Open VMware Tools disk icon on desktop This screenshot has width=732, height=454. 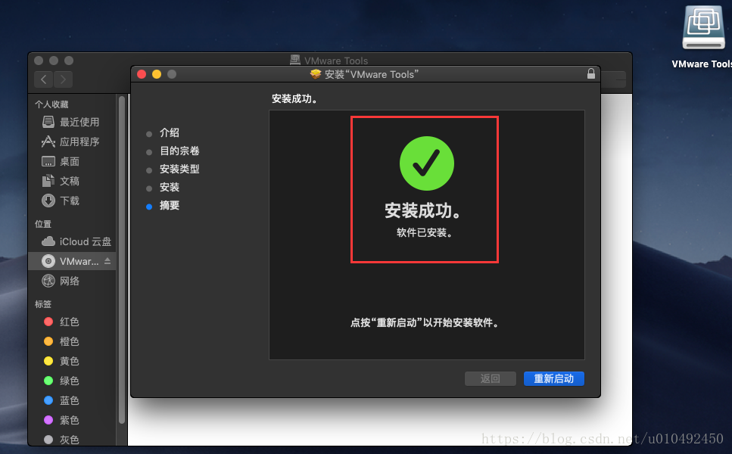[703, 28]
